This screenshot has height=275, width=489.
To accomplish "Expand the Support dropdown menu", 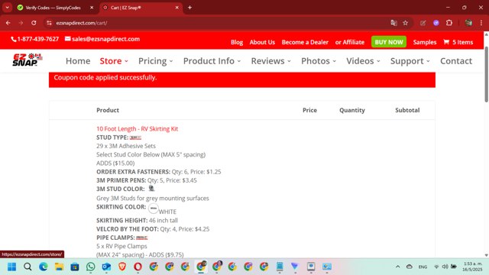I will [410, 61].
